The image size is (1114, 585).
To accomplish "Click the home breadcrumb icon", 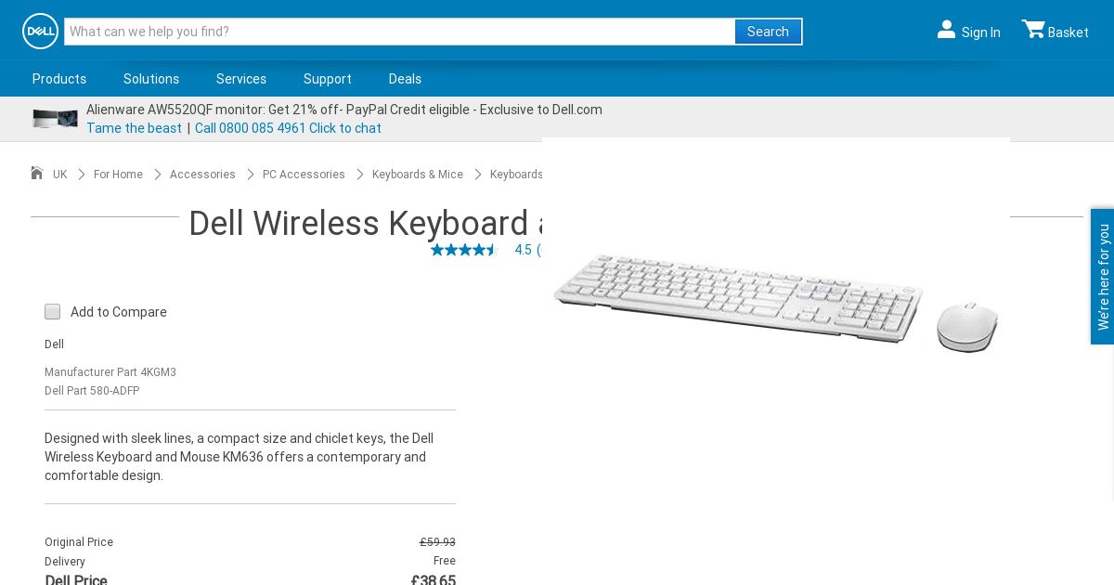I will coord(37,174).
